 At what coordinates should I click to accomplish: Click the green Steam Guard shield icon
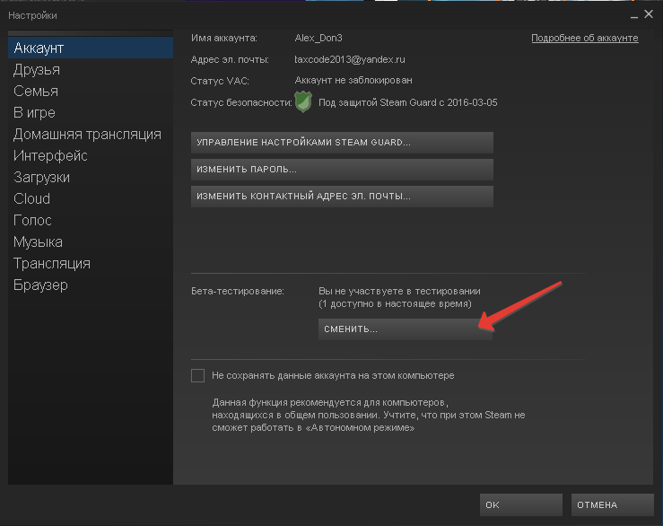303,102
